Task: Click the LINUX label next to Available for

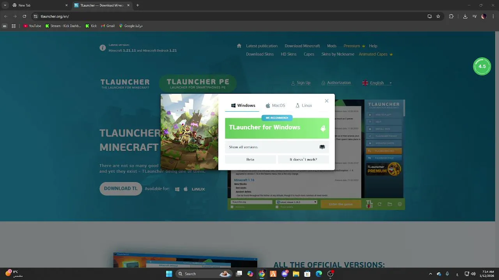Action: tap(198, 189)
